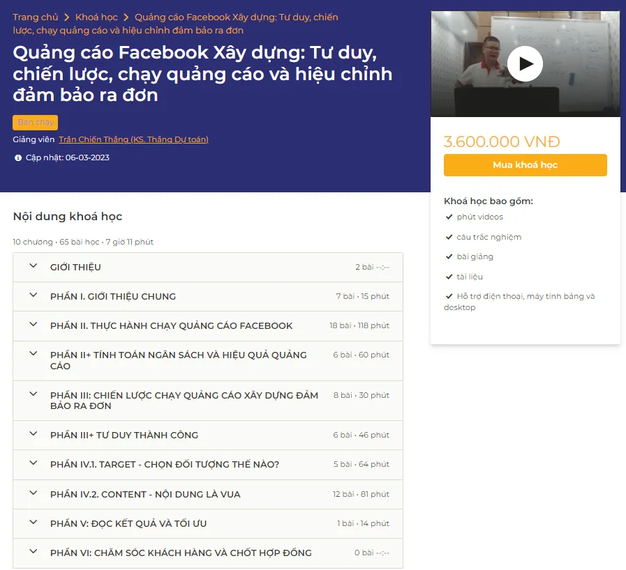The width and height of the screenshot is (626, 570).
Task: Expand 'PHẦN IV.2. CONTENT' section chevron
Action: click(33, 493)
